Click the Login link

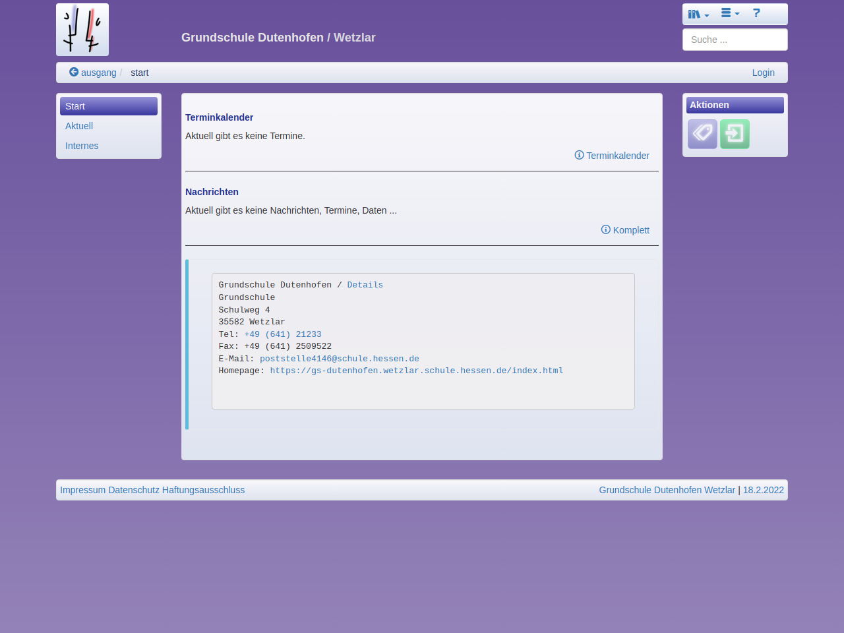coord(763,73)
